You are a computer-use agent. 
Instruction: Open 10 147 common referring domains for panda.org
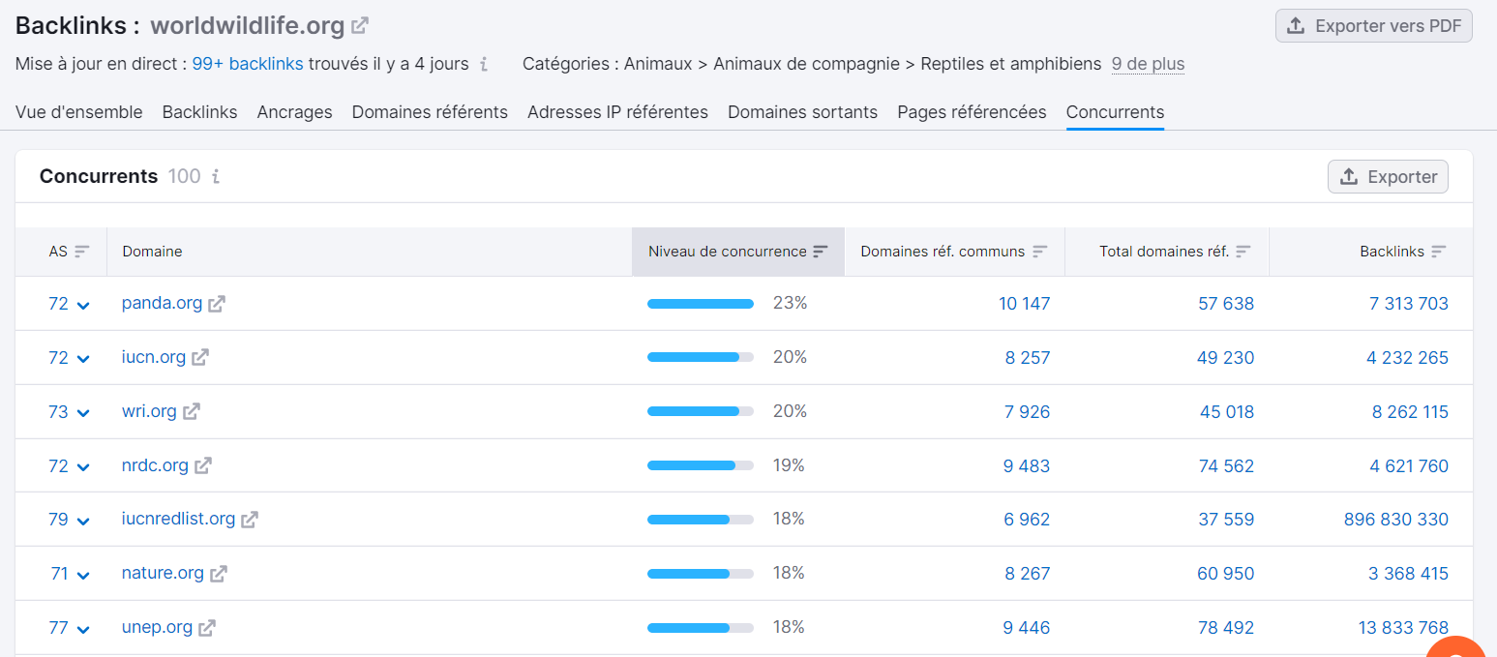click(x=1025, y=302)
